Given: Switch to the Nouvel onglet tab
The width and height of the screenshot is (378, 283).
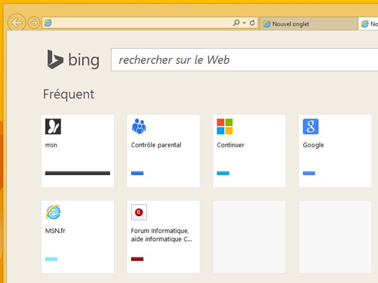Looking at the screenshot, I should 309,24.
